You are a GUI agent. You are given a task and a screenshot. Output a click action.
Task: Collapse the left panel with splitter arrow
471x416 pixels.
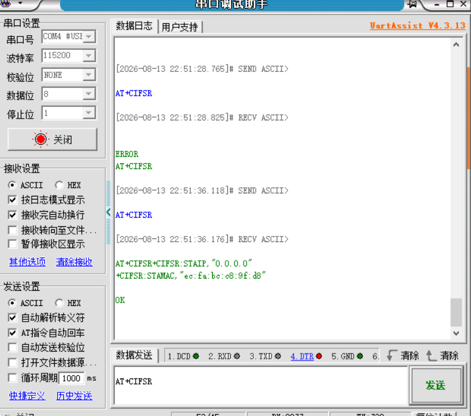coord(108,212)
